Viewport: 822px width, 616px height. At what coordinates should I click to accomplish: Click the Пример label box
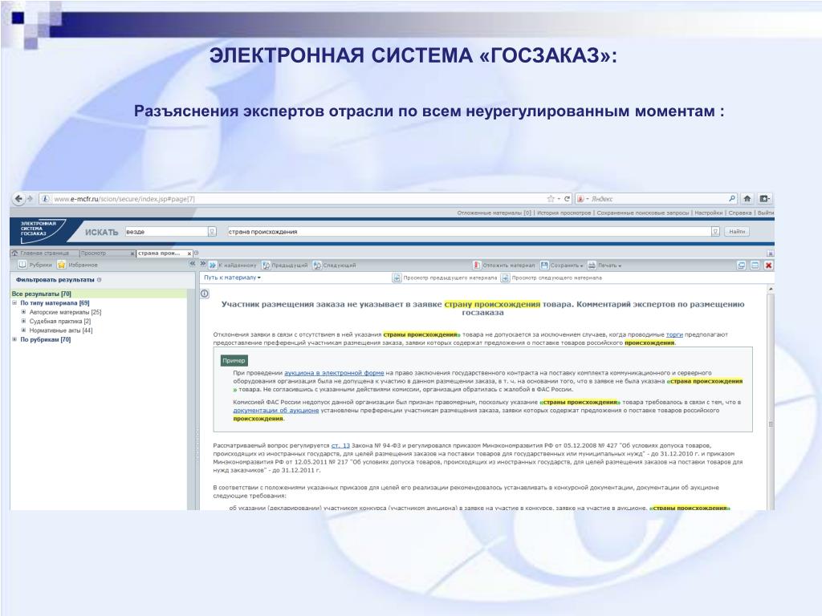[234, 361]
